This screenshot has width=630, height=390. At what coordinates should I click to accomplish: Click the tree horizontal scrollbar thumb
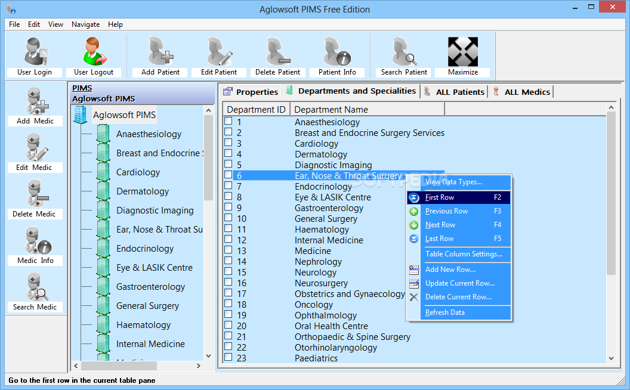click(119, 366)
